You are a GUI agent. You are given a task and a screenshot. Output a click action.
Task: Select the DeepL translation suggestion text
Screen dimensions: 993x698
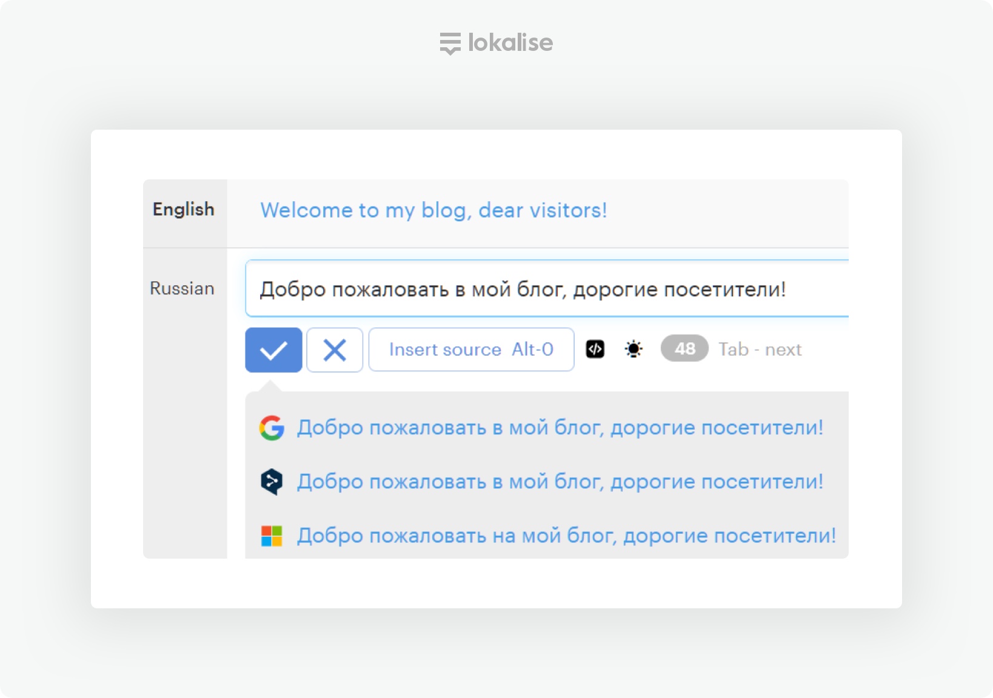pos(560,482)
